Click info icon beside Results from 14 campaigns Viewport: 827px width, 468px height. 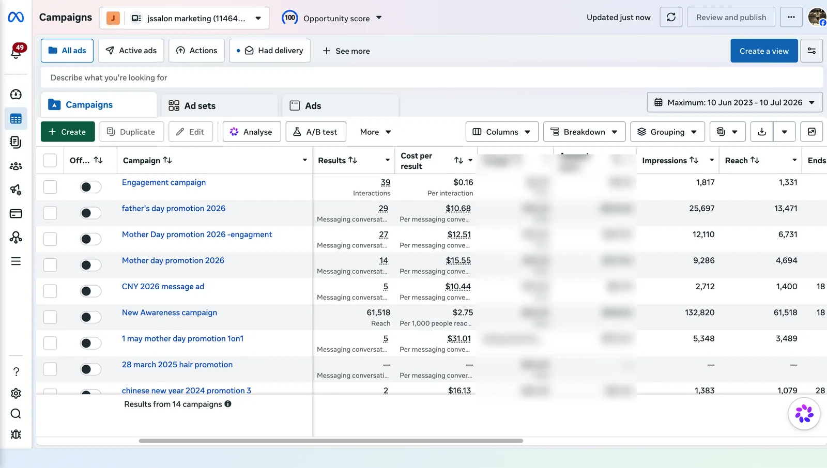(x=228, y=404)
